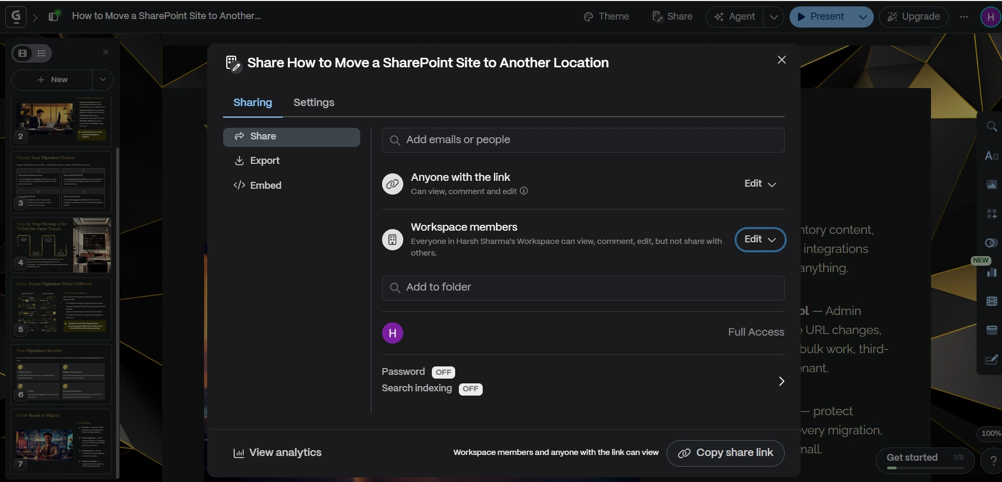Open the layout blocks tool with plus

[x=991, y=214]
